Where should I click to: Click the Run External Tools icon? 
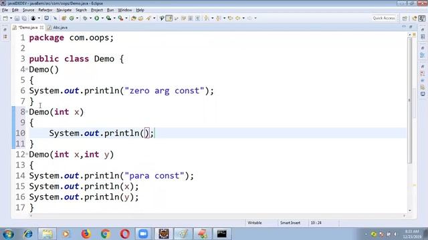(x=120, y=18)
